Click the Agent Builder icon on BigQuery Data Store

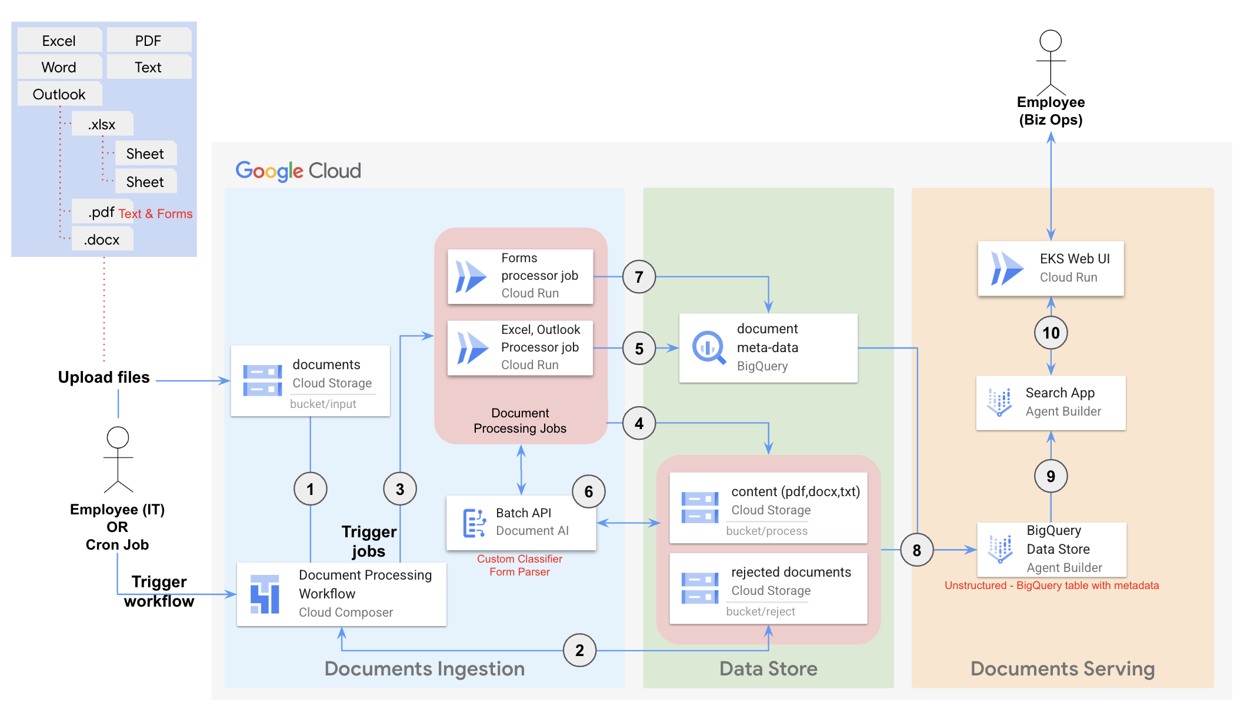1000,549
